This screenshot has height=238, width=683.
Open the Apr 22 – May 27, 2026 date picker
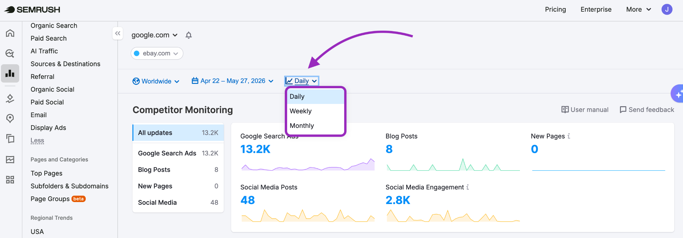click(233, 81)
